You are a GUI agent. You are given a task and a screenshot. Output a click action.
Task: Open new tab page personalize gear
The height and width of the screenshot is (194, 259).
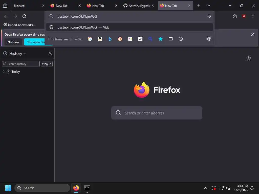click(249, 58)
